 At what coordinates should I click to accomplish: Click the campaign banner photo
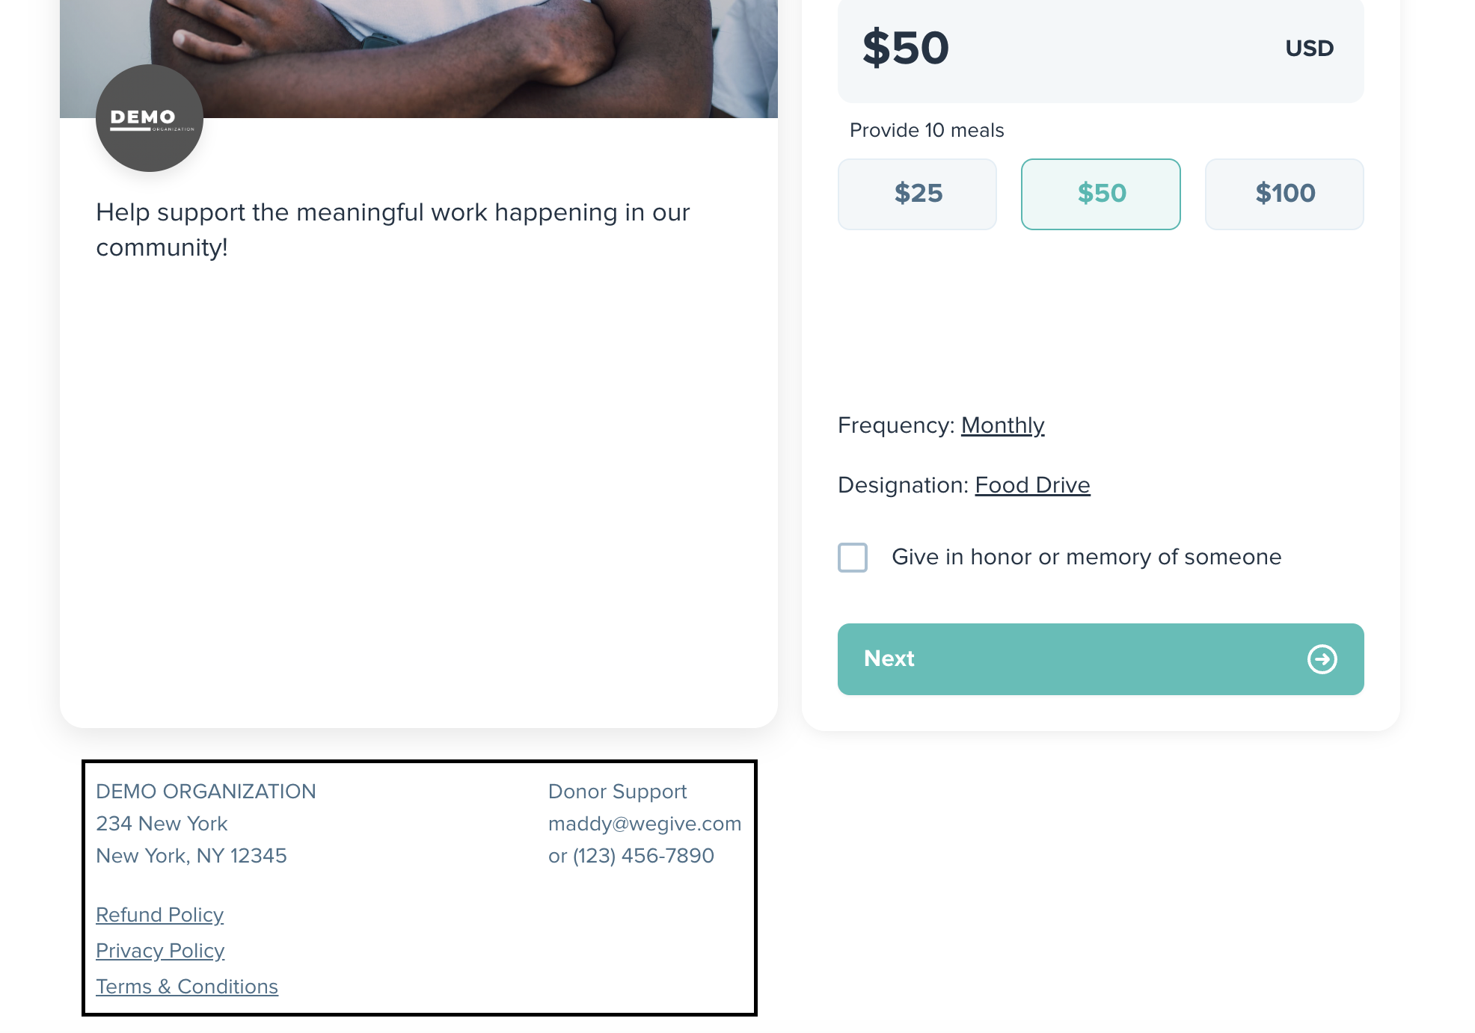(419, 59)
